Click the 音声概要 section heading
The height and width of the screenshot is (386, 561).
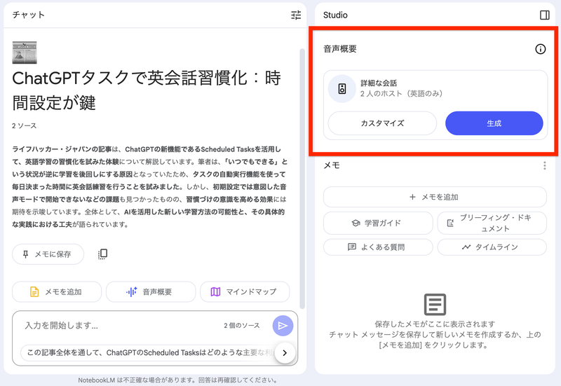(340, 49)
